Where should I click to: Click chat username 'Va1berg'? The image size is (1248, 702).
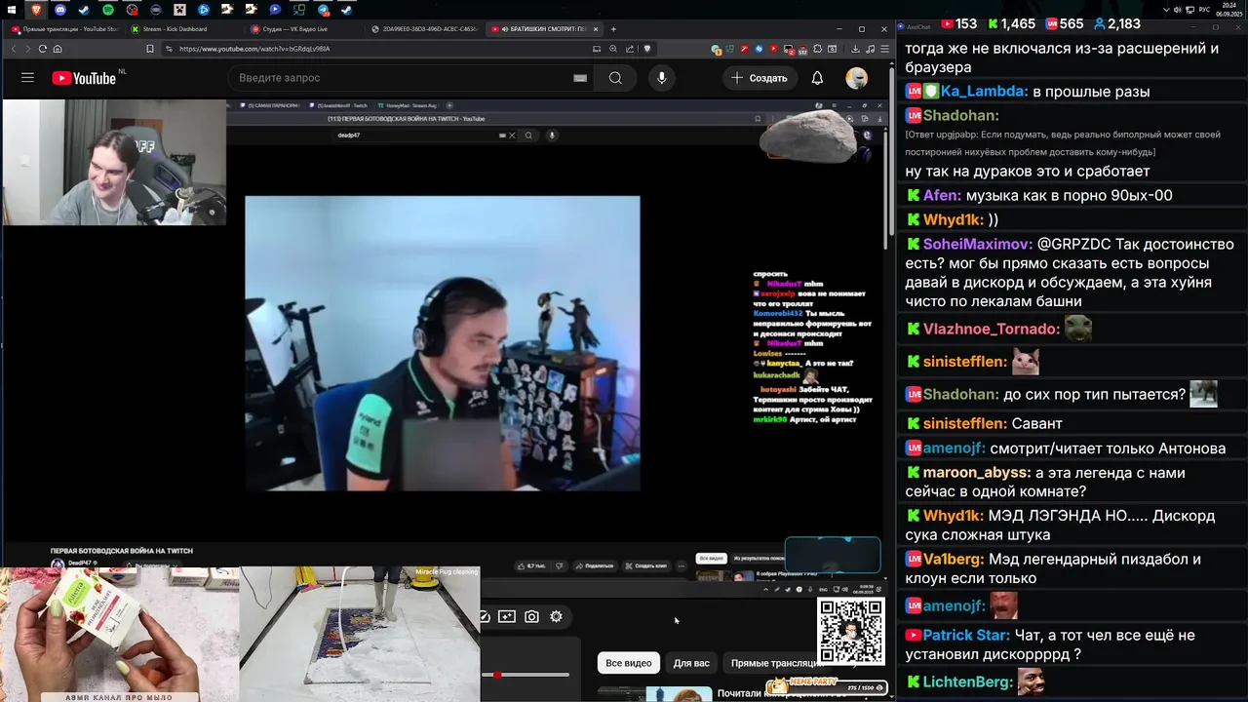pos(951,560)
